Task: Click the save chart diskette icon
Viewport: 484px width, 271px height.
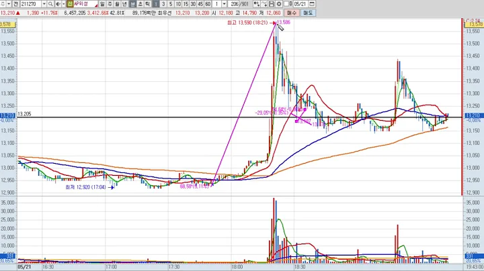Action: pos(272,4)
